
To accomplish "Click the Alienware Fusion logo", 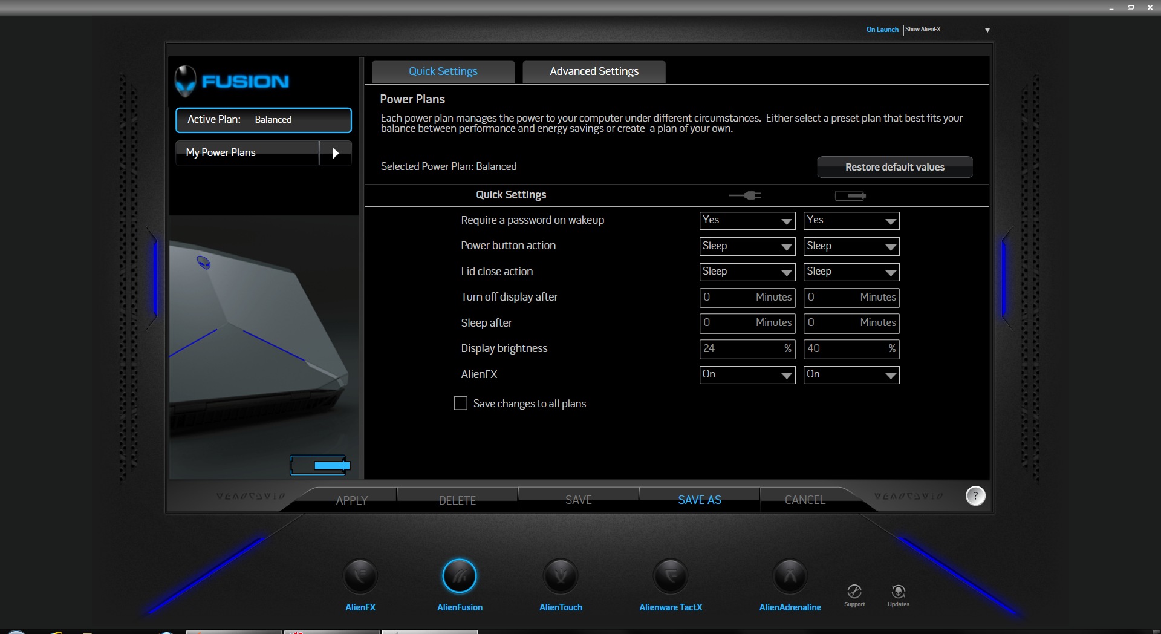I will click(x=232, y=81).
